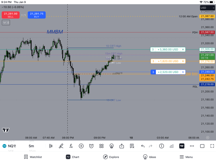The image size is (216, 162).
Task: Share the chart via share icon
Action: coord(122,146)
